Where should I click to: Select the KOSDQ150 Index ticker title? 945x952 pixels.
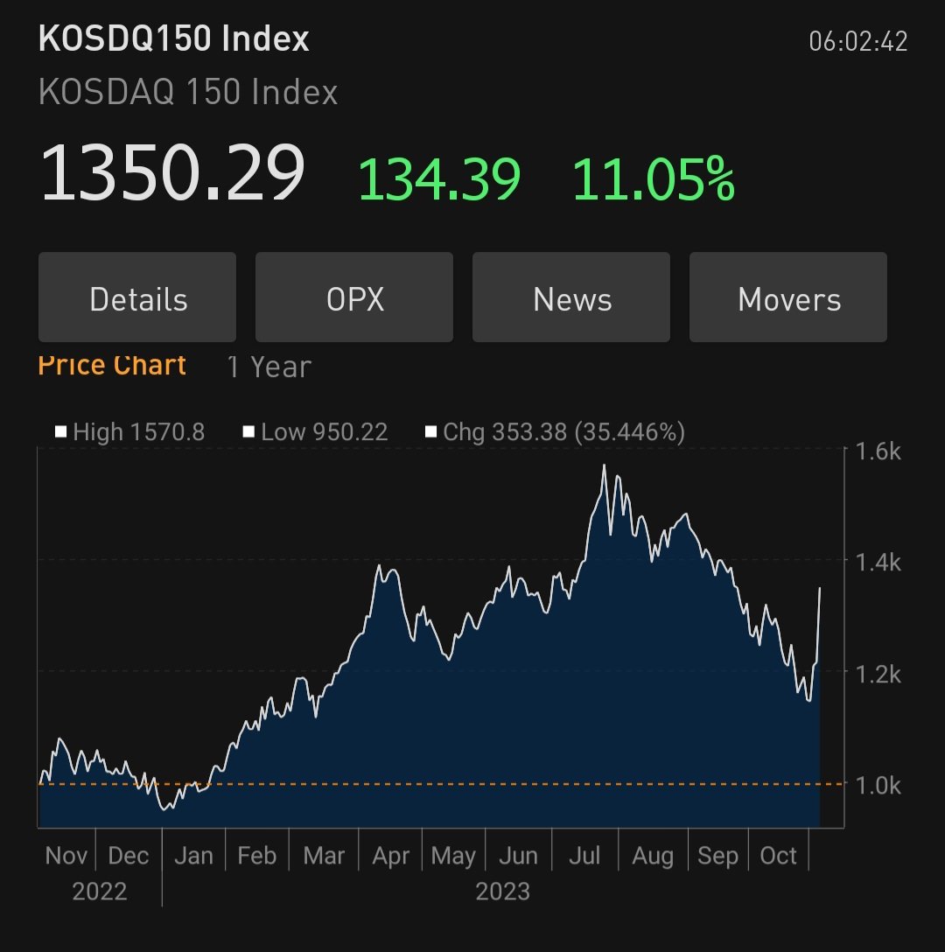coord(174,38)
